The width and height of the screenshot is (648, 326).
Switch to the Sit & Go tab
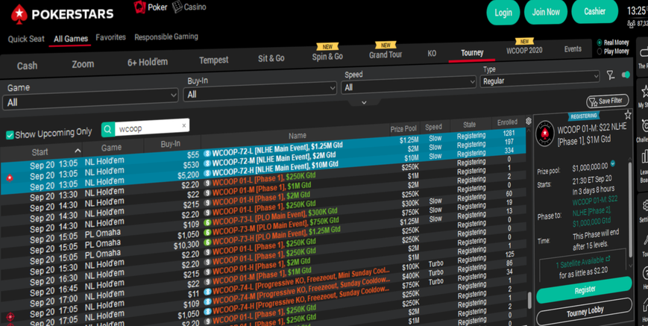point(271,58)
